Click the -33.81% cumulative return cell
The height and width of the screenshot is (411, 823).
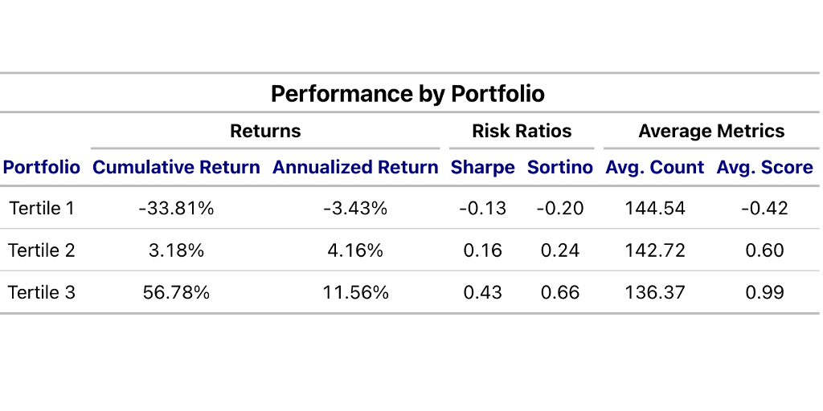(x=176, y=209)
